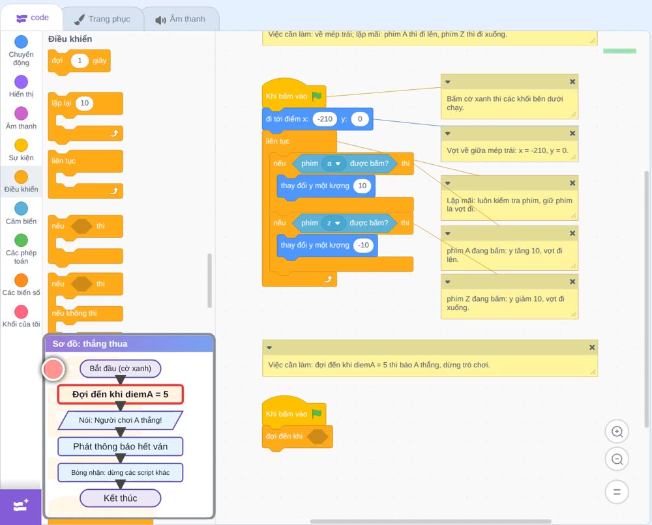This screenshot has height=525, width=652.
Task: Close the 'Vợt về giữa mép trái' comment
Action: pos(572,134)
